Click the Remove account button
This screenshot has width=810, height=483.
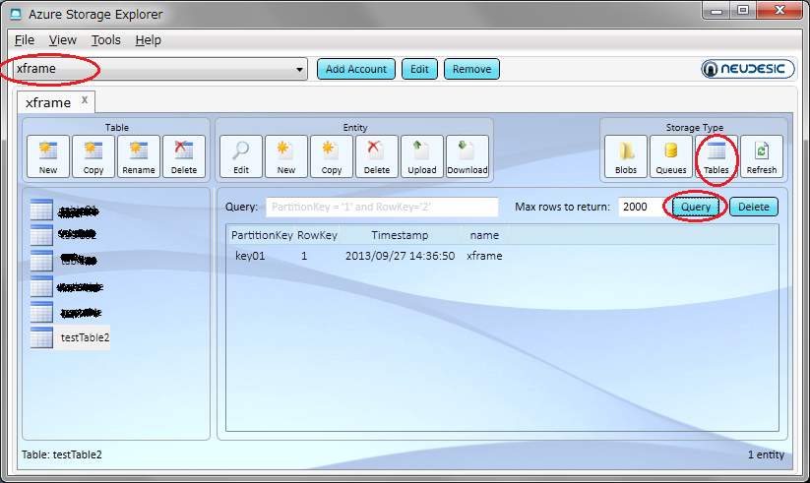[x=471, y=69]
